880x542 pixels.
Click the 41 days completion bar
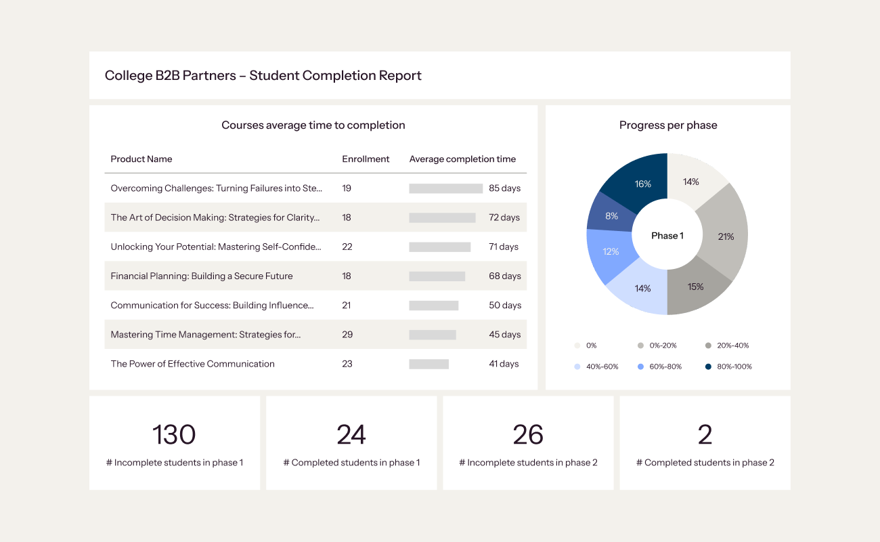428,364
